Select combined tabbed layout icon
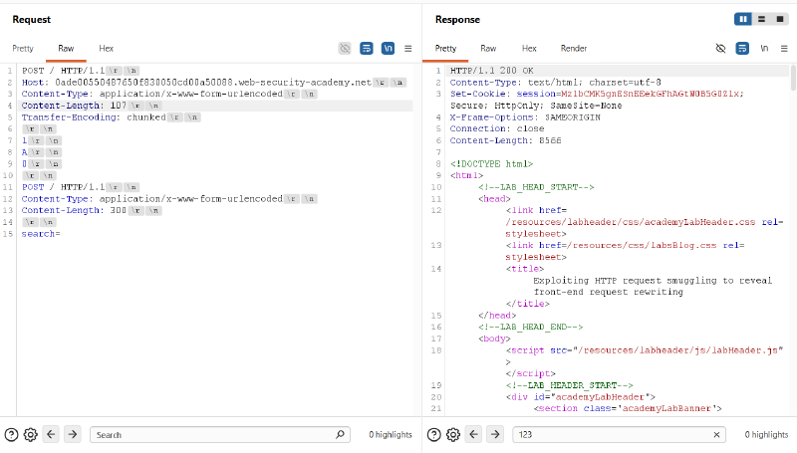Viewport: 797px width, 453px height. pyautogui.click(x=780, y=19)
